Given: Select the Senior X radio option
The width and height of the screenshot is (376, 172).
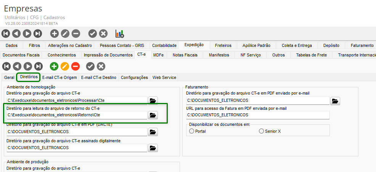Looking at the screenshot, I should (x=261, y=131).
